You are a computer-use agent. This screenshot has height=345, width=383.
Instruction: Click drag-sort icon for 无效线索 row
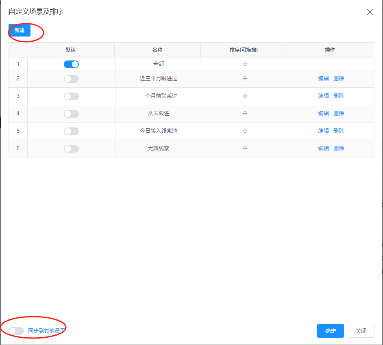(245, 149)
